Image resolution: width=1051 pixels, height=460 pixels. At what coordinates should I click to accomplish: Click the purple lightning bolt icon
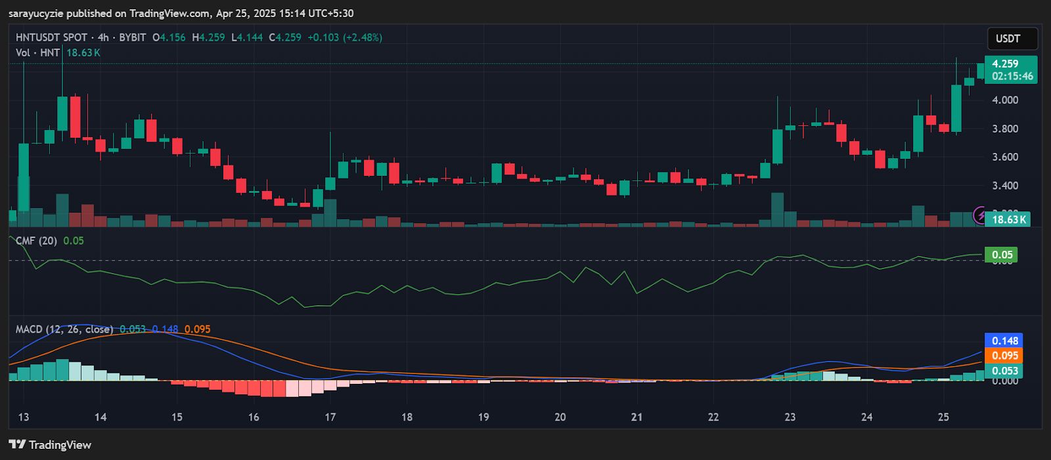[x=979, y=215]
